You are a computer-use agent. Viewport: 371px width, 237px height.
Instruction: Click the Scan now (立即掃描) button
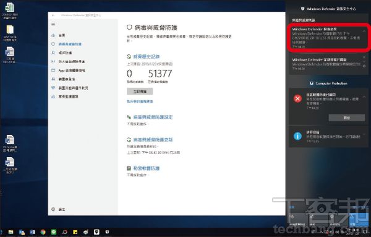pos(140,92)
